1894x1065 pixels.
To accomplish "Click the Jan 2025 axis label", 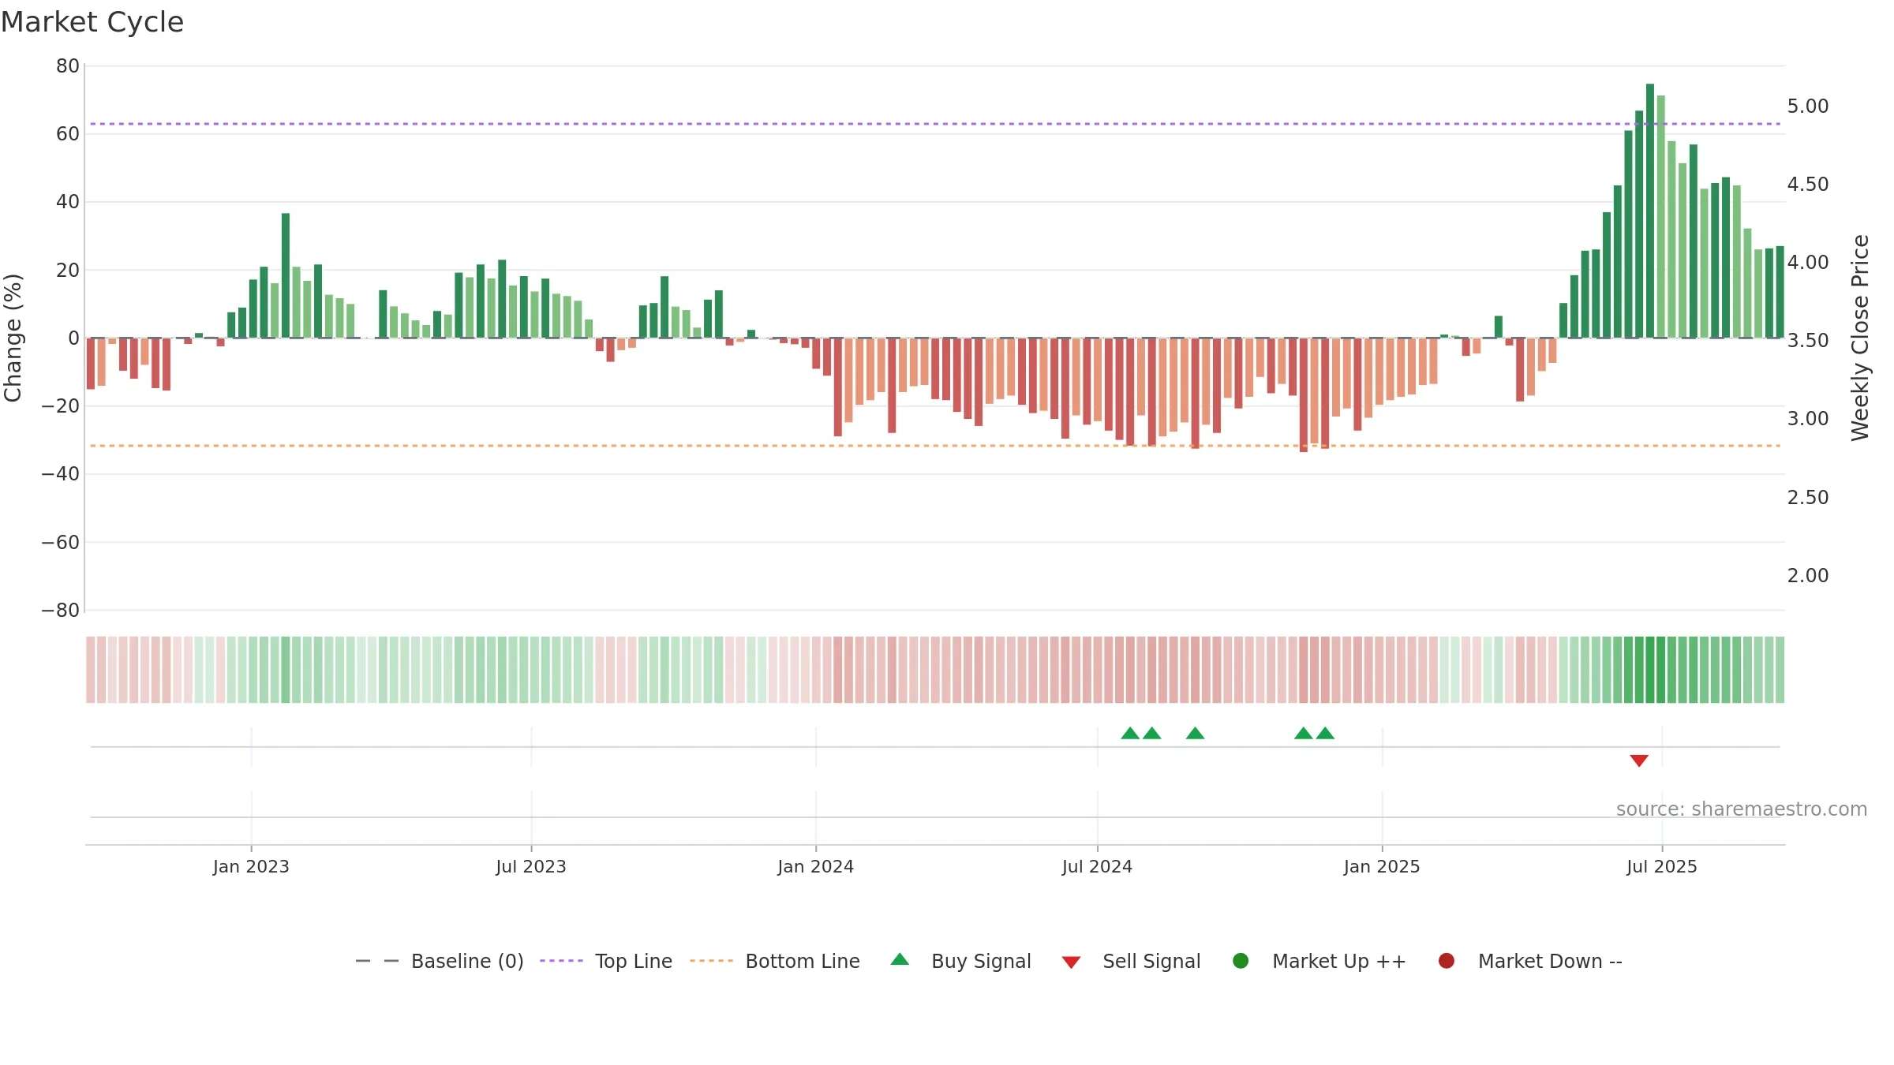I will point(1382,866).
